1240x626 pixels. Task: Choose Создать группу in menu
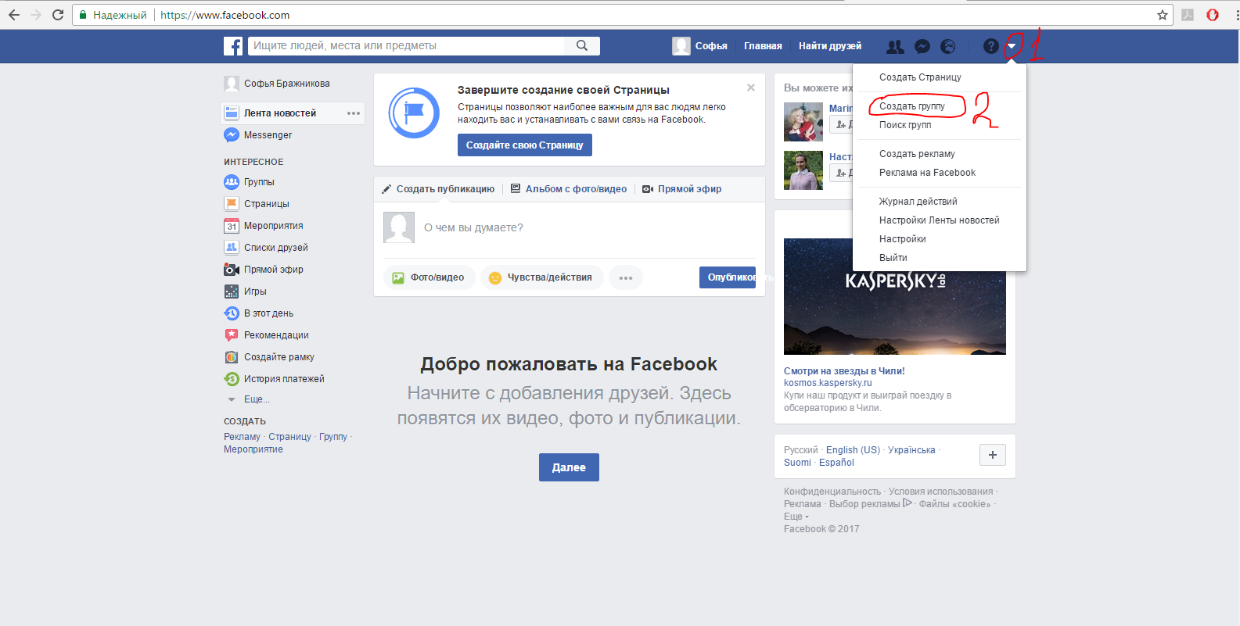pos(912,106)
